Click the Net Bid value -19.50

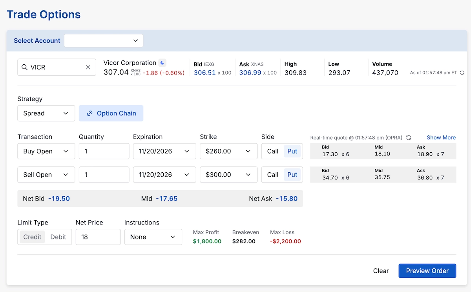click(59, 199)
